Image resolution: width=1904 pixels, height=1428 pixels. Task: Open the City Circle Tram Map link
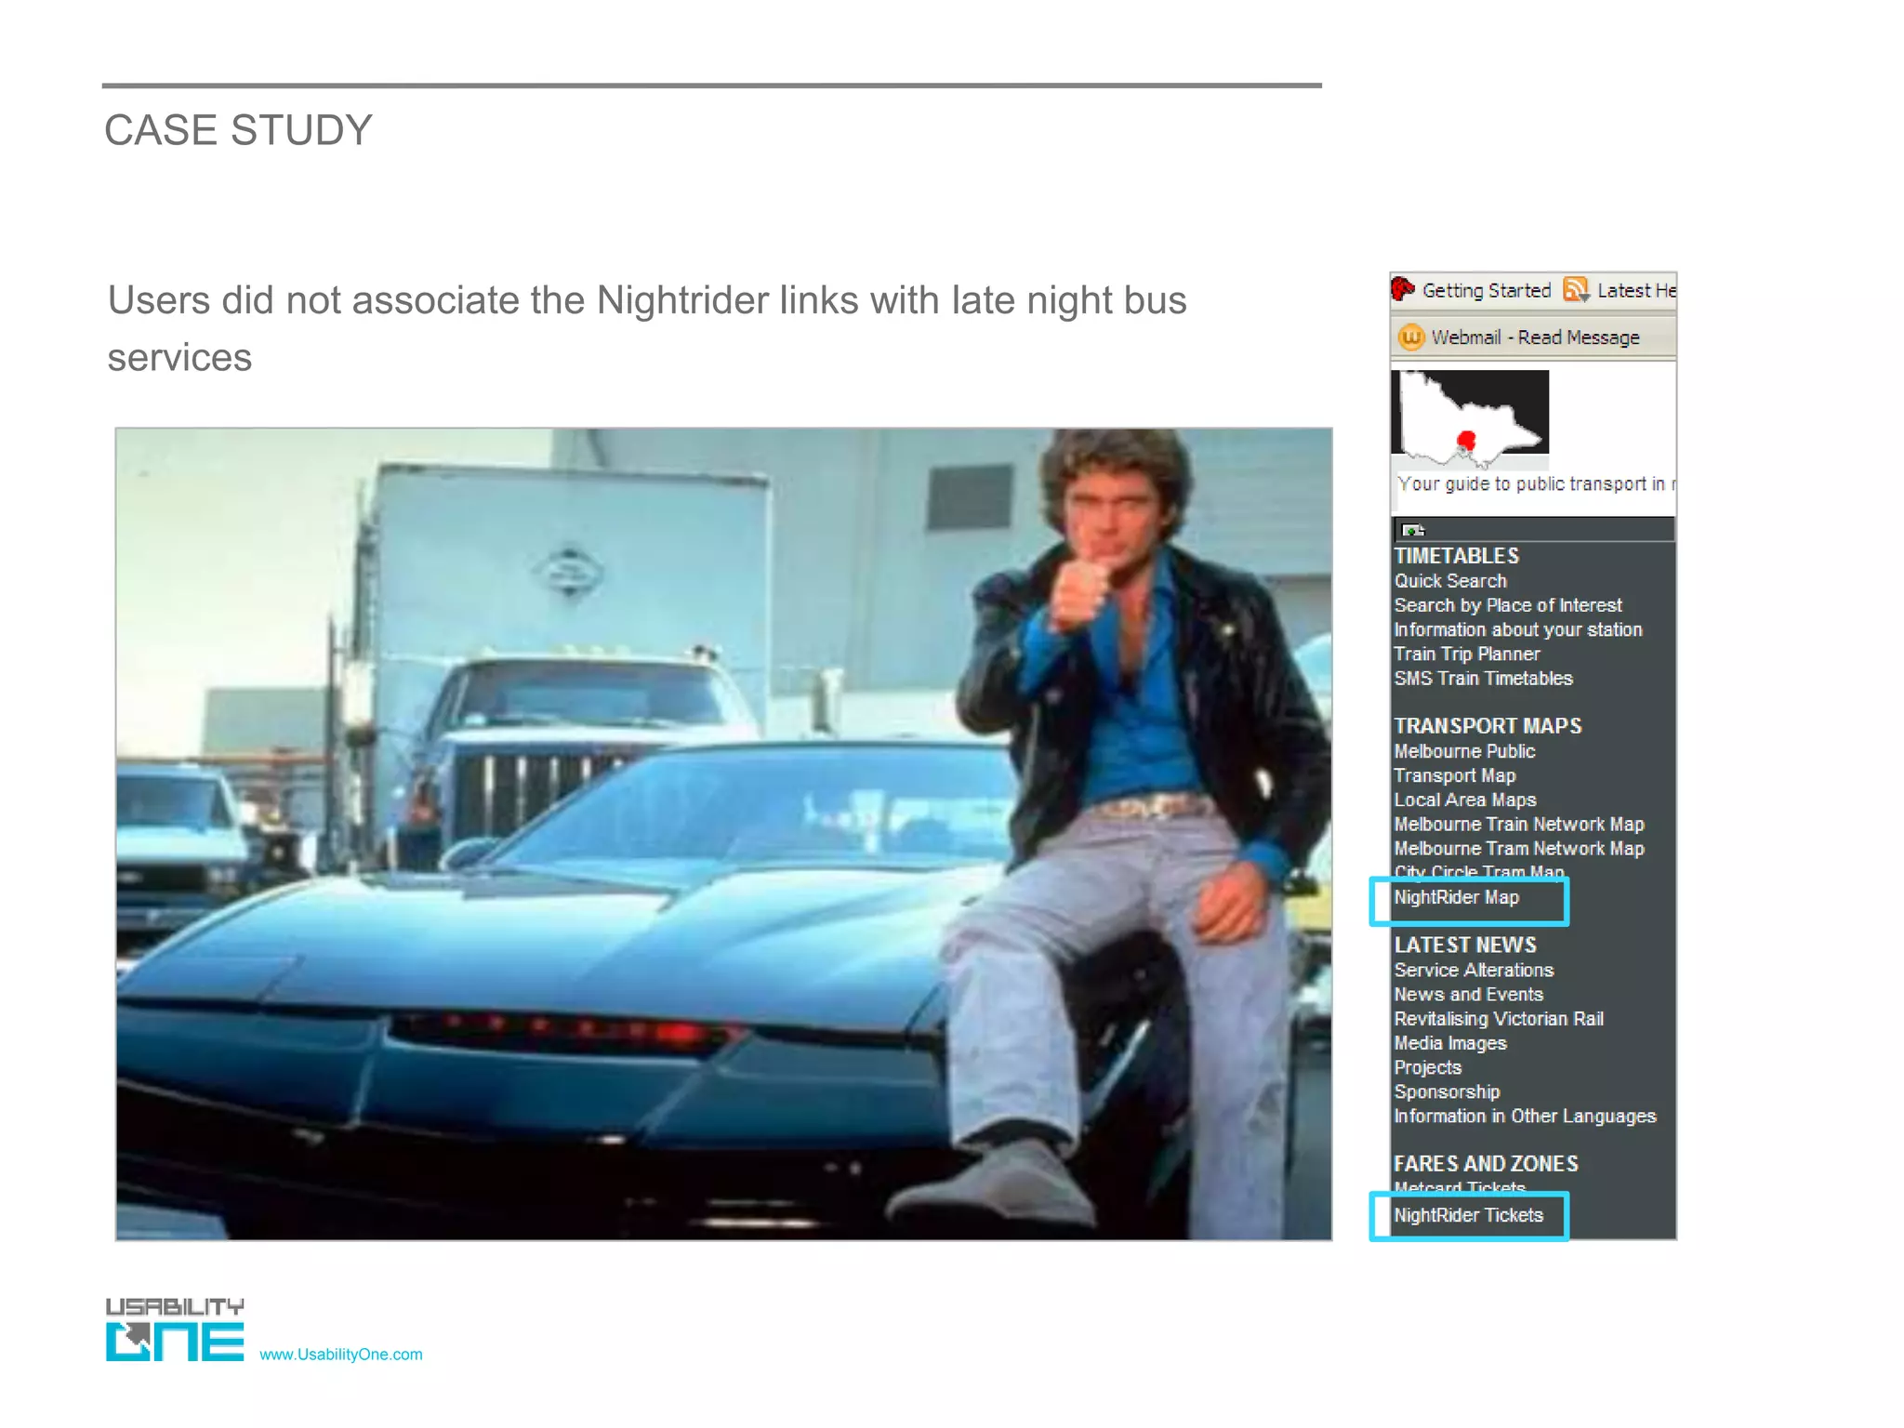point(1479,870)
